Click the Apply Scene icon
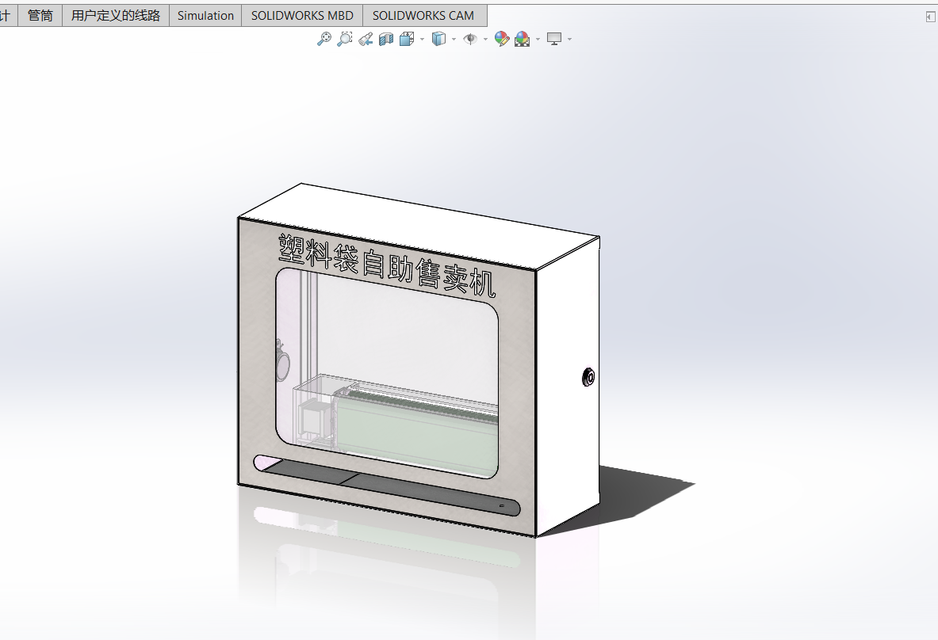Screen dimensions: 938x640 point(523,40)
